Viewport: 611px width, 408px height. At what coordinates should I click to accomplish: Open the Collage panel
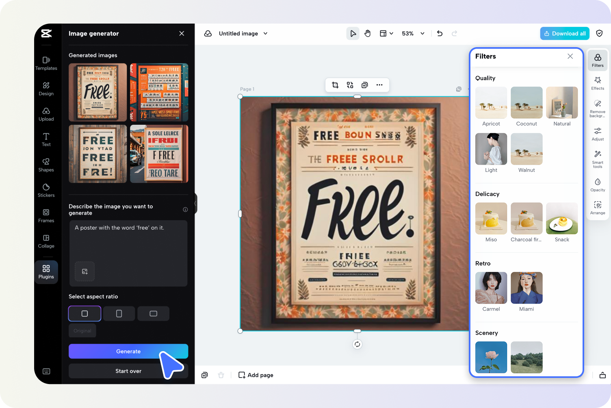coord(46,241)
